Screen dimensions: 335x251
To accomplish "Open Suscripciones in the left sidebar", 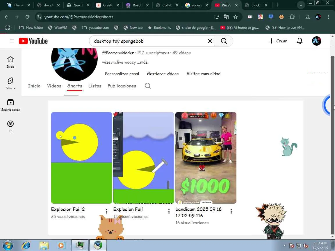I will 10,105.
